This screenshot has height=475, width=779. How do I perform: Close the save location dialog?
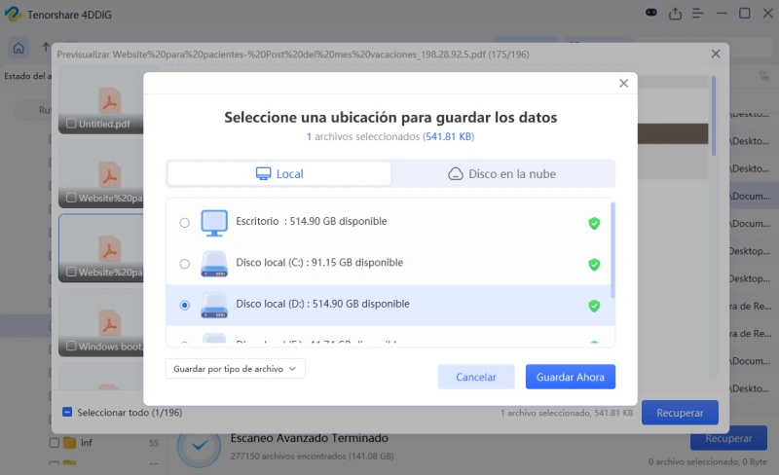623,83
